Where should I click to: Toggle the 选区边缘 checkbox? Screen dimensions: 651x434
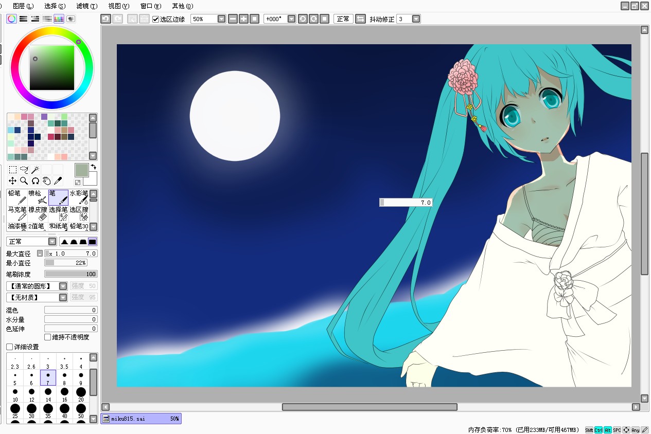tap(156, 19)
